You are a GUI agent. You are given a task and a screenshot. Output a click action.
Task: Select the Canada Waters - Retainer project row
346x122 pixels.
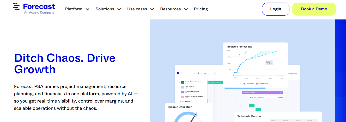[x=192, y=83]
